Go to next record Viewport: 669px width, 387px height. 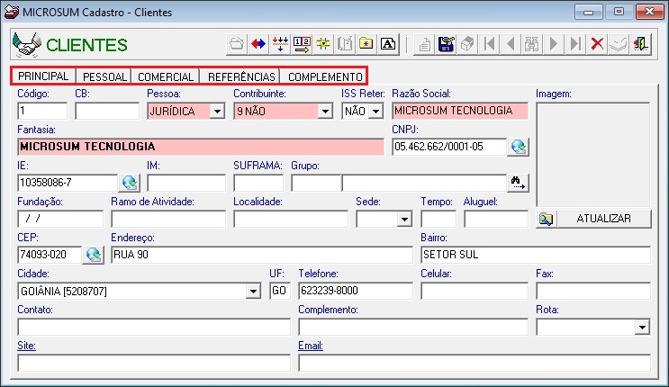click(x=554, y=44)
